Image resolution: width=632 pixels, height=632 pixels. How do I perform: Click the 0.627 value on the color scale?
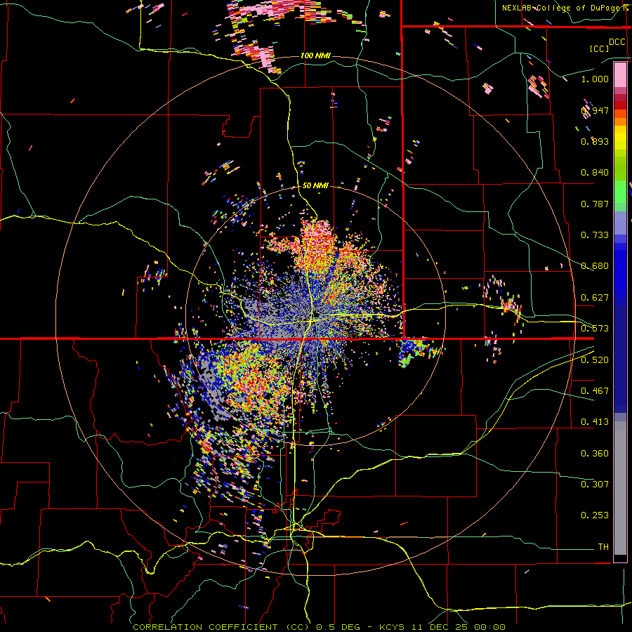[595, 298]
